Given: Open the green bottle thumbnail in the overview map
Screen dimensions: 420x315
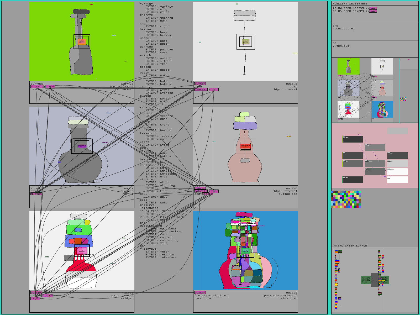Looking at the screenshot, I should pos(348,66).
